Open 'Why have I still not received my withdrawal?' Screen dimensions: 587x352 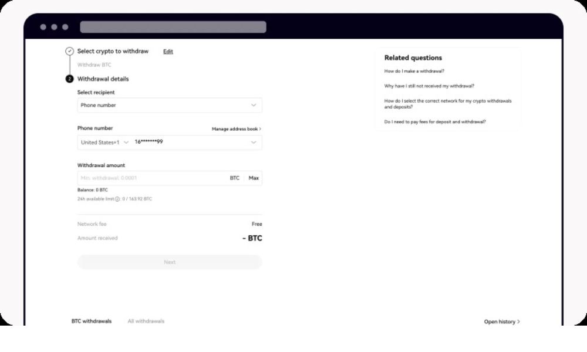(429, 86)
